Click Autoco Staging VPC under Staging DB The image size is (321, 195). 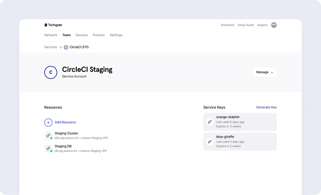94,151
